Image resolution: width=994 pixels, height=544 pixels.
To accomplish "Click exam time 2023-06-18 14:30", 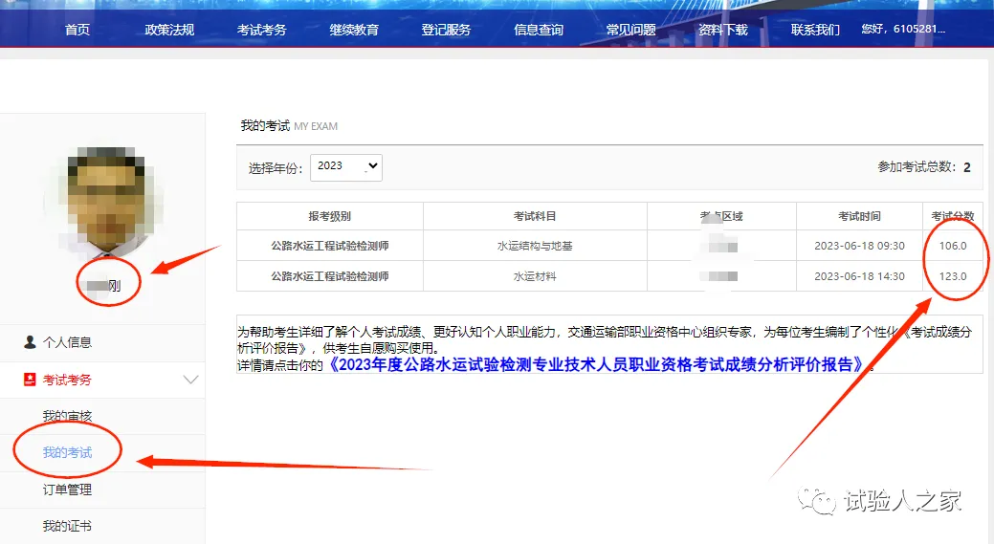I will coord(860,276).
